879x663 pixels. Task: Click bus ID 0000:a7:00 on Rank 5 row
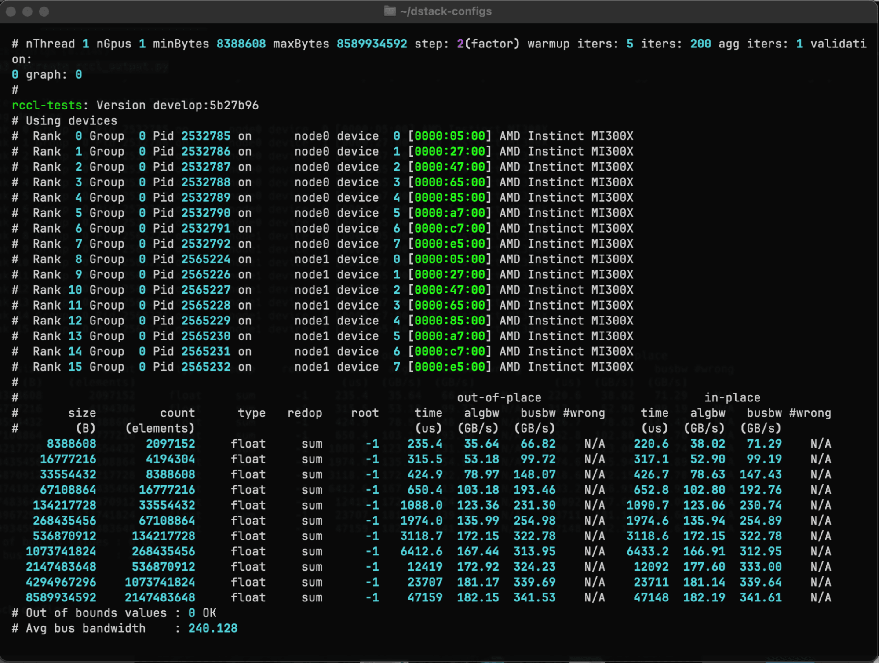pyautogui.click(x=450, y=213)
